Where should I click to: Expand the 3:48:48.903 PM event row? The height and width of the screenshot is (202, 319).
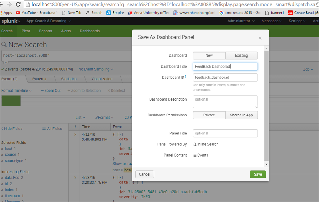75,134
